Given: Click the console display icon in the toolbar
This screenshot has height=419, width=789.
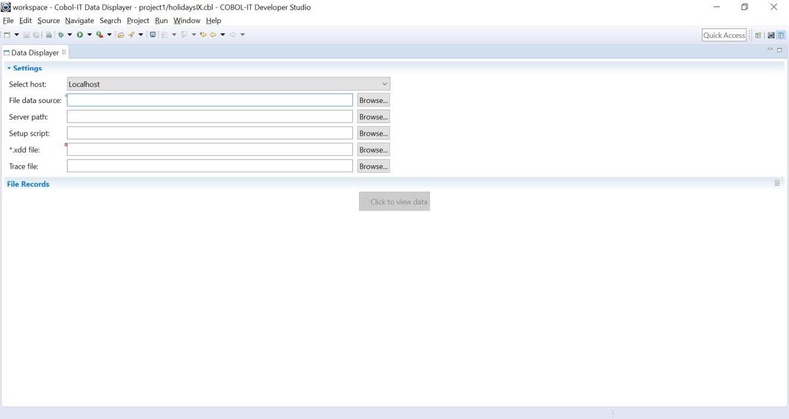Looking at the screenshot, I should point(153,34).
